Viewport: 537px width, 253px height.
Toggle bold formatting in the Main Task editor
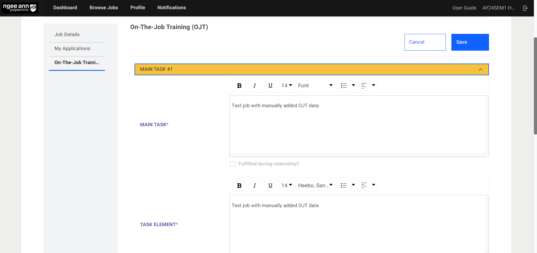pos(239,85)
